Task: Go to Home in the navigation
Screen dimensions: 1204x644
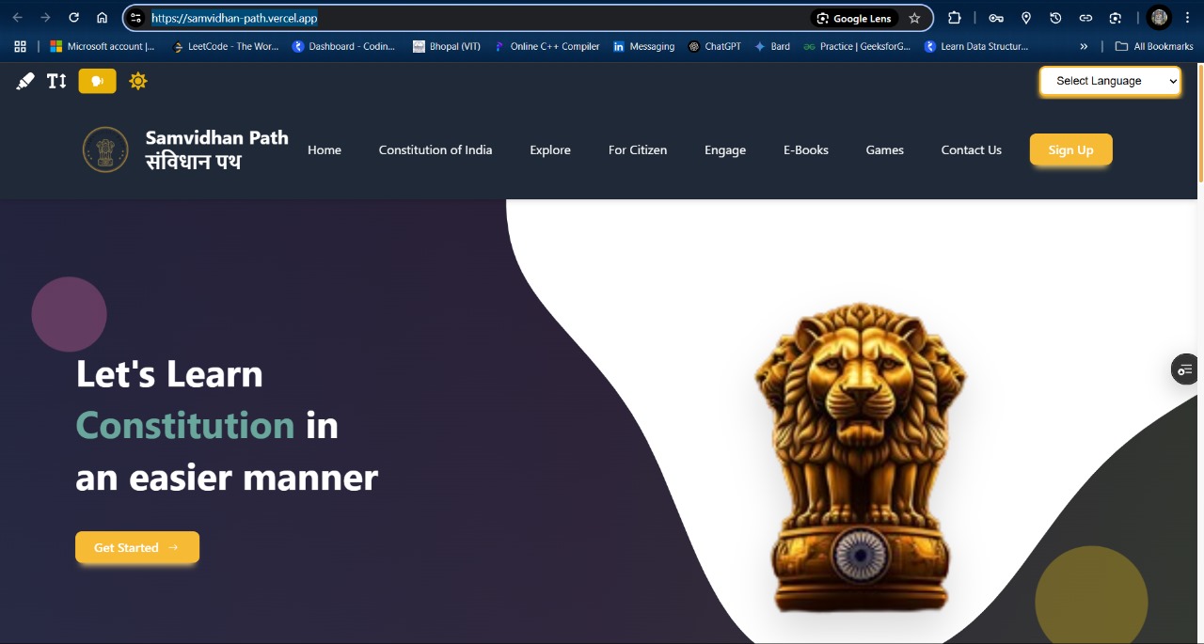Action: pos(325,149)
